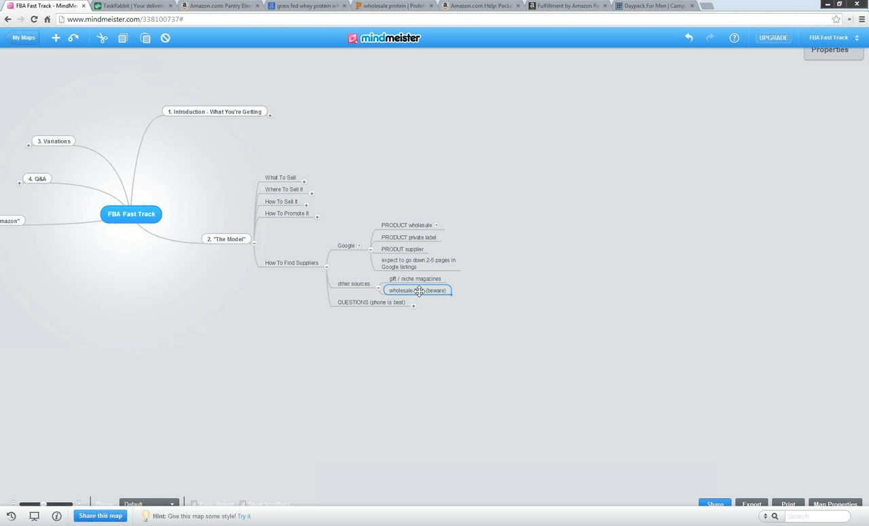This screenshot has height=526, width=869.
Task: Click the connect nodes arrow icon
Action: 73,38
